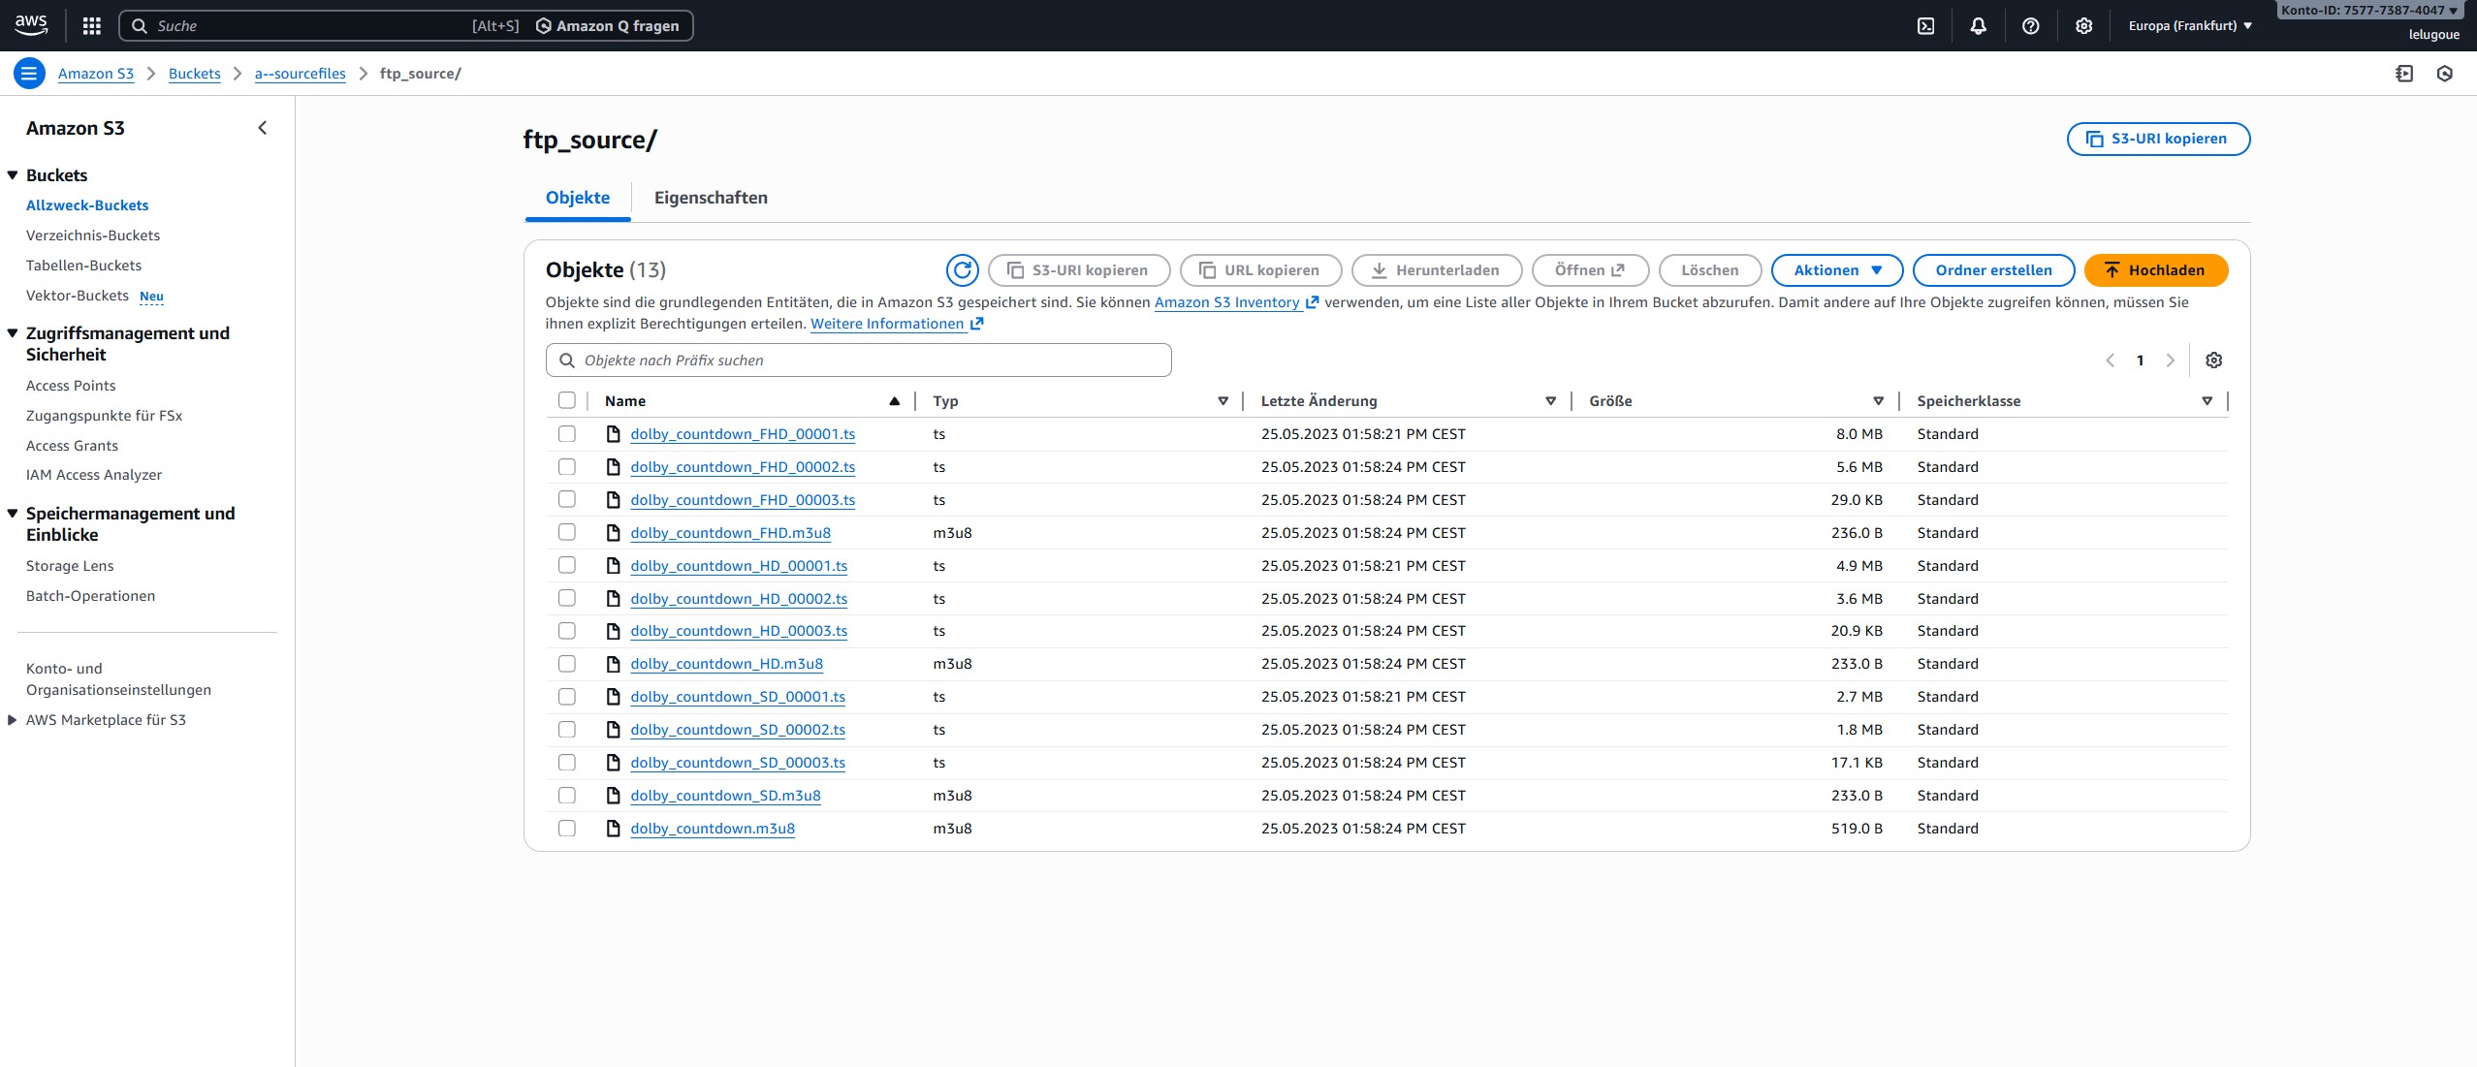
Task: Open table preferences gear icon
Action: (2214, 361)
